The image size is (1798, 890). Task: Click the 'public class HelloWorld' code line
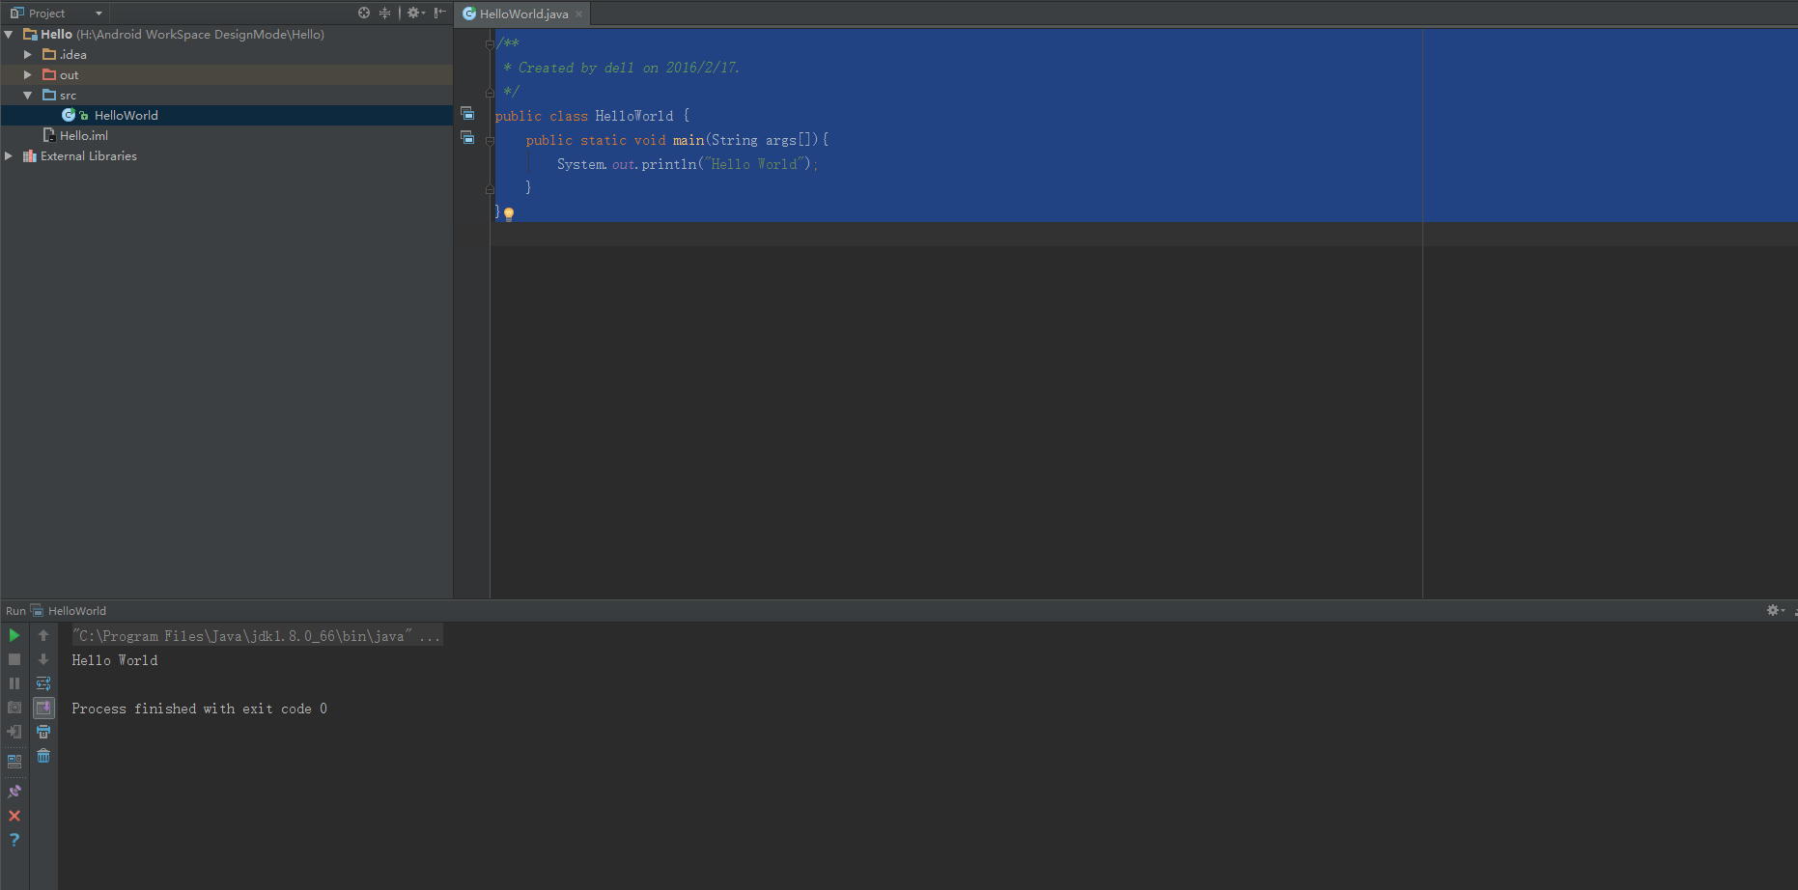(592, 116)
